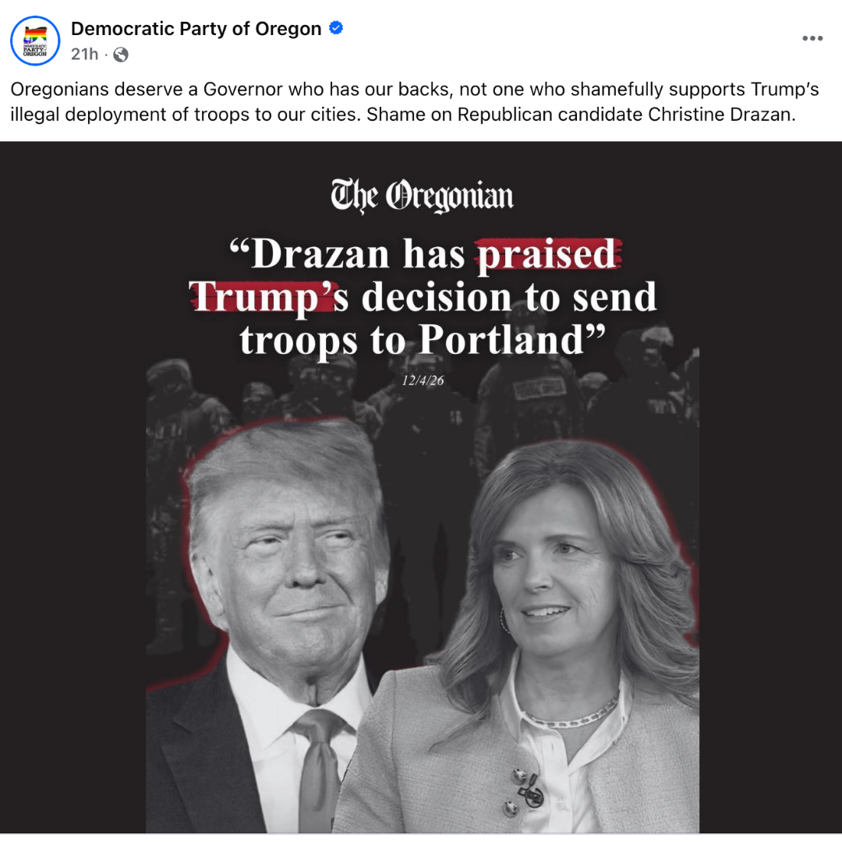
Task: Click the red-highlighted word praised
Action: (x=547, y=254)
